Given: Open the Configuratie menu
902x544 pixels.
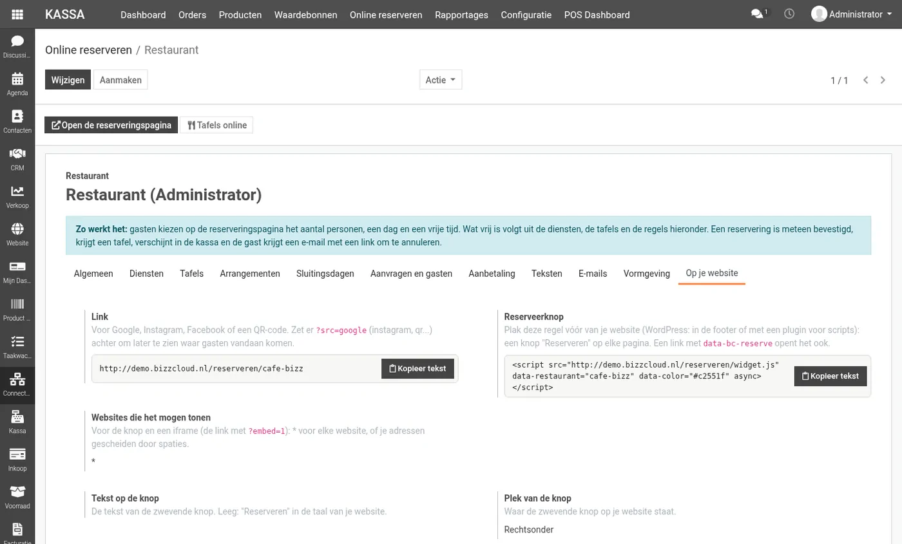Looking at the screenshot, I should tap(526, 14).
